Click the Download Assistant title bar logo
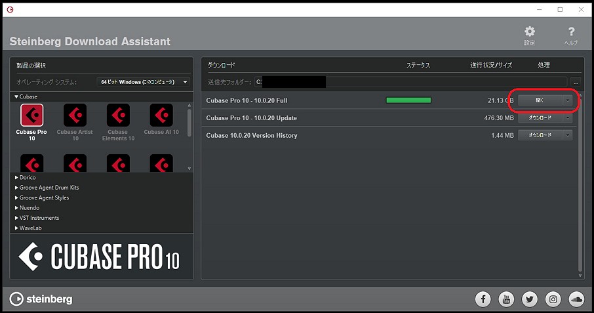Image resolution: width=594 pixels, height=313 pixels. click(x=10, y=9)
